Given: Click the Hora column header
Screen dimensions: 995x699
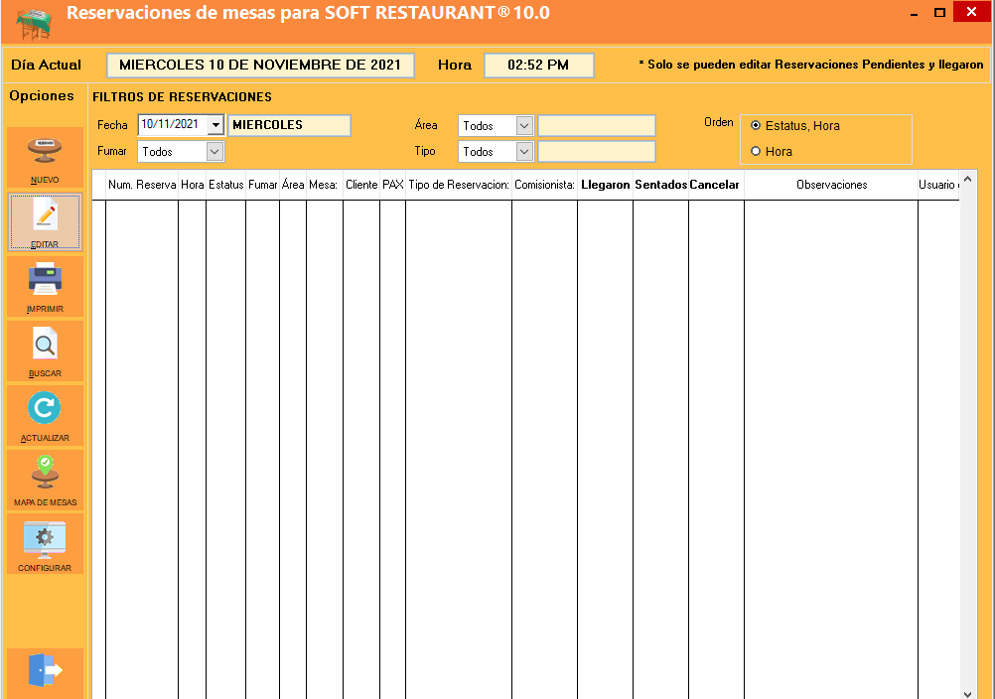Looking at the screenshot, I should (x=193, y=185).
